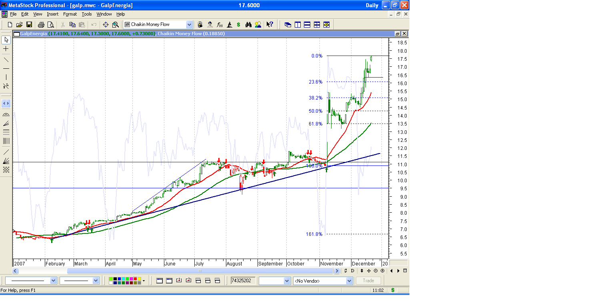The width and height of the screenshot is (599, 307).
Task: Click the green dollar sign toolbar icon
Action: 239,24
